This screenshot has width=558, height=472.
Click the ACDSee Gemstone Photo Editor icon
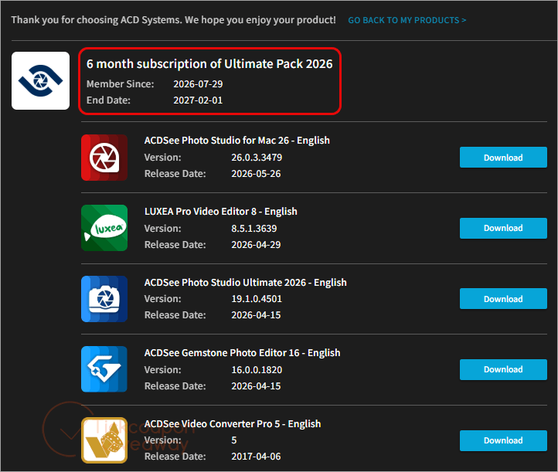[x=104, y=369]
